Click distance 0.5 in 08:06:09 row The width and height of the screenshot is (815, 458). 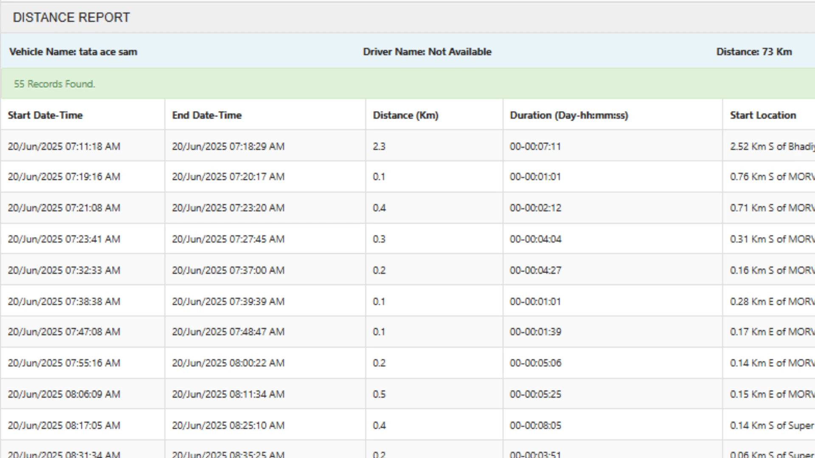click(379, 394)
